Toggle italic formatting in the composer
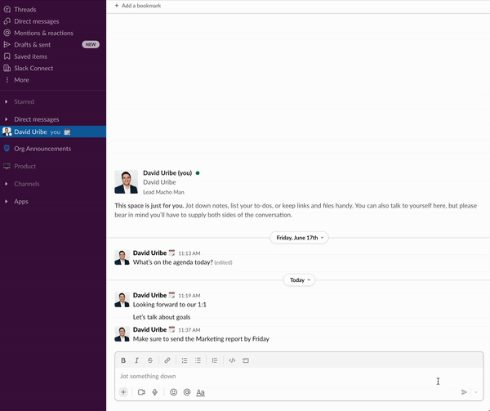Image resolution: width=490 pixels, height=411 pixels. point(136,360)
